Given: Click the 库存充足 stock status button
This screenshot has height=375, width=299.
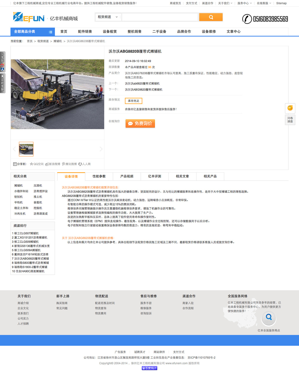Looking at the screenshot, I should tap(134, 101).
